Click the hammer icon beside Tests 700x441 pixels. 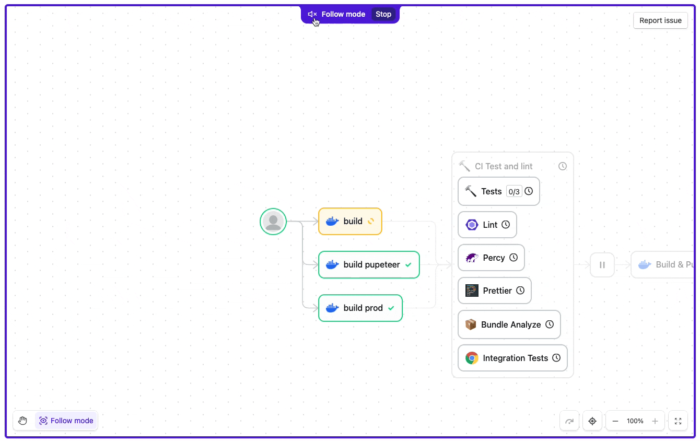pos(470,191)
